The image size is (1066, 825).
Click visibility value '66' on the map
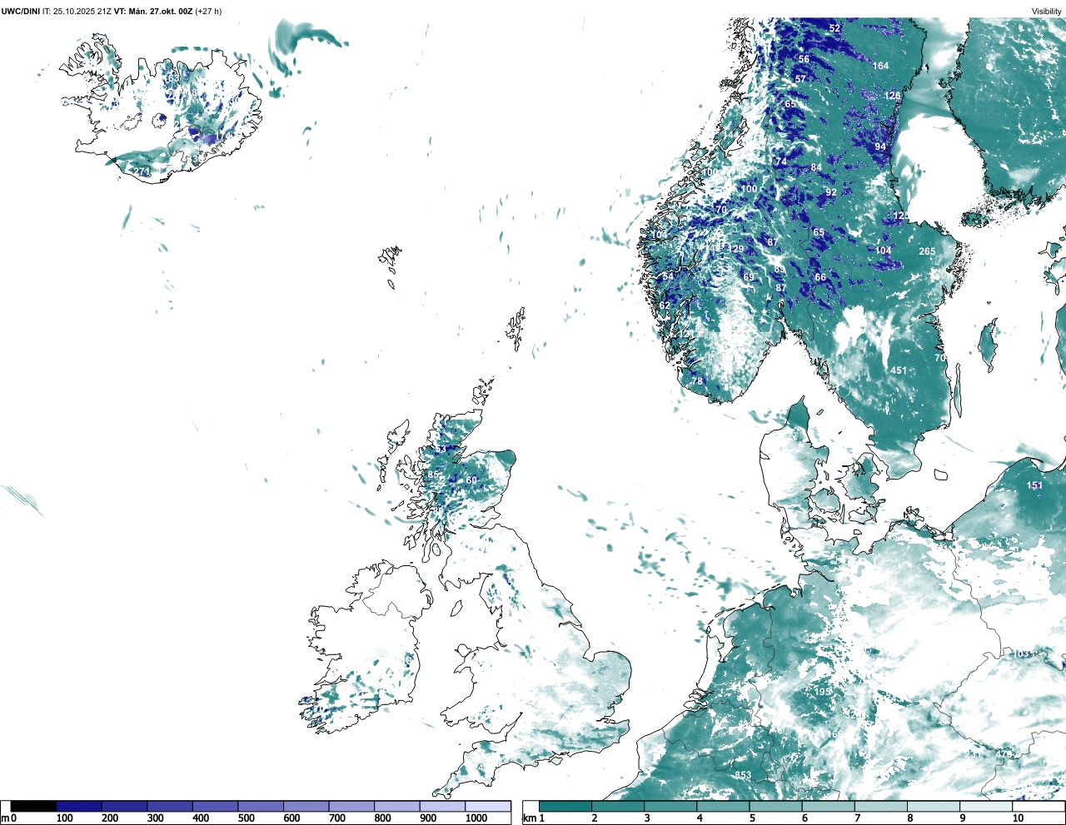[820, 278]
